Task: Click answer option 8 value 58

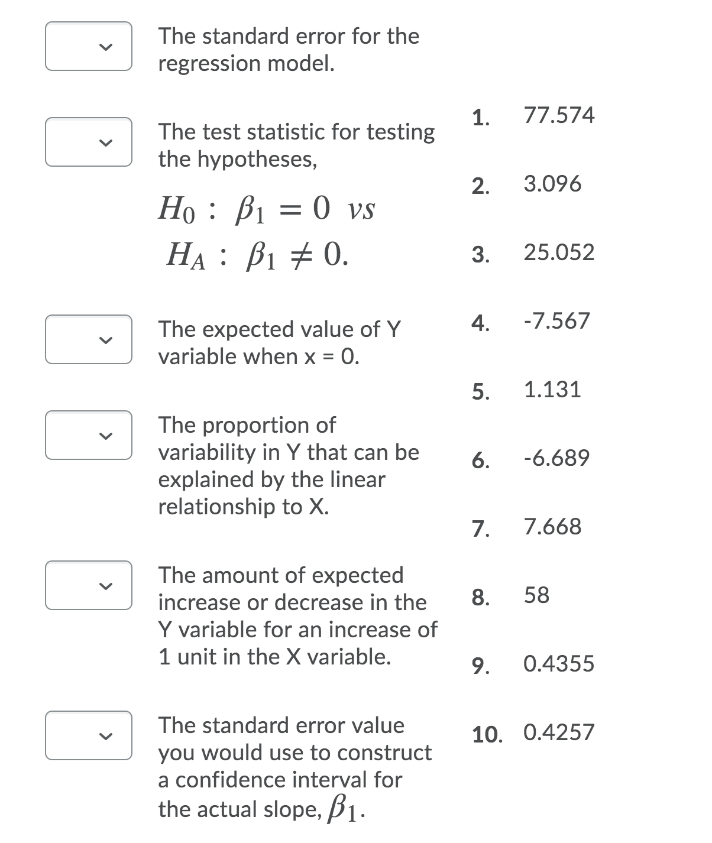Action: (537, 595)
